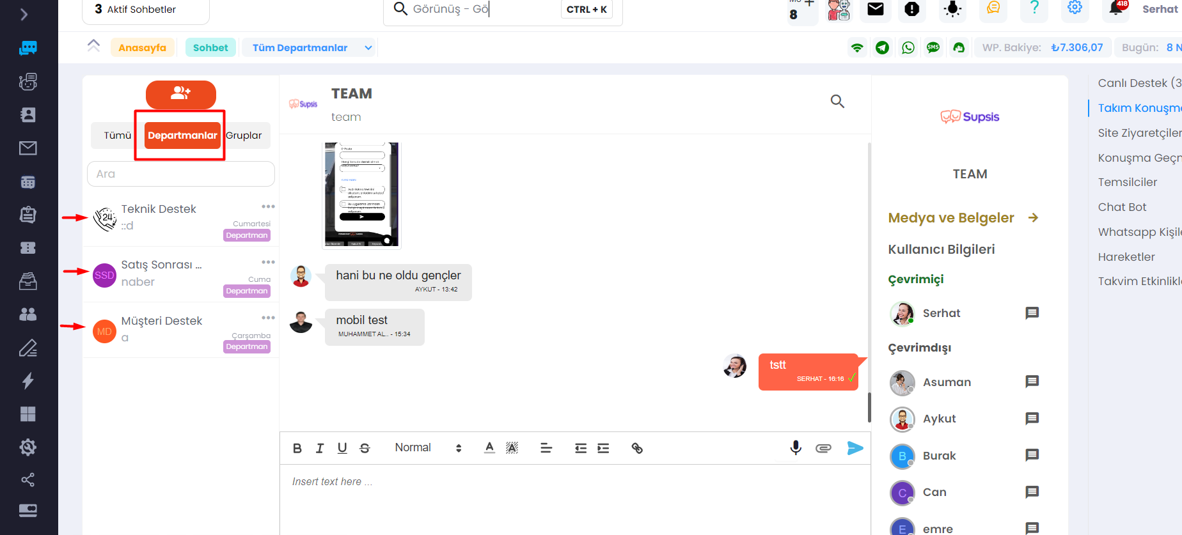Image resolution: width=1182 pixels, height=535 pixels.
Task: Click the orange add user group button
Action: tap(181, 95)
